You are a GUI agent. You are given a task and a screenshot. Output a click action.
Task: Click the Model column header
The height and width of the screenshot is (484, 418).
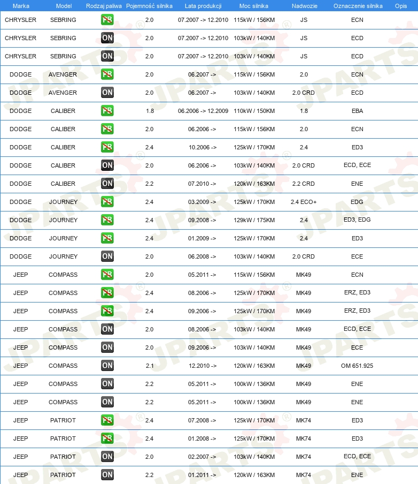pos(64,6)
